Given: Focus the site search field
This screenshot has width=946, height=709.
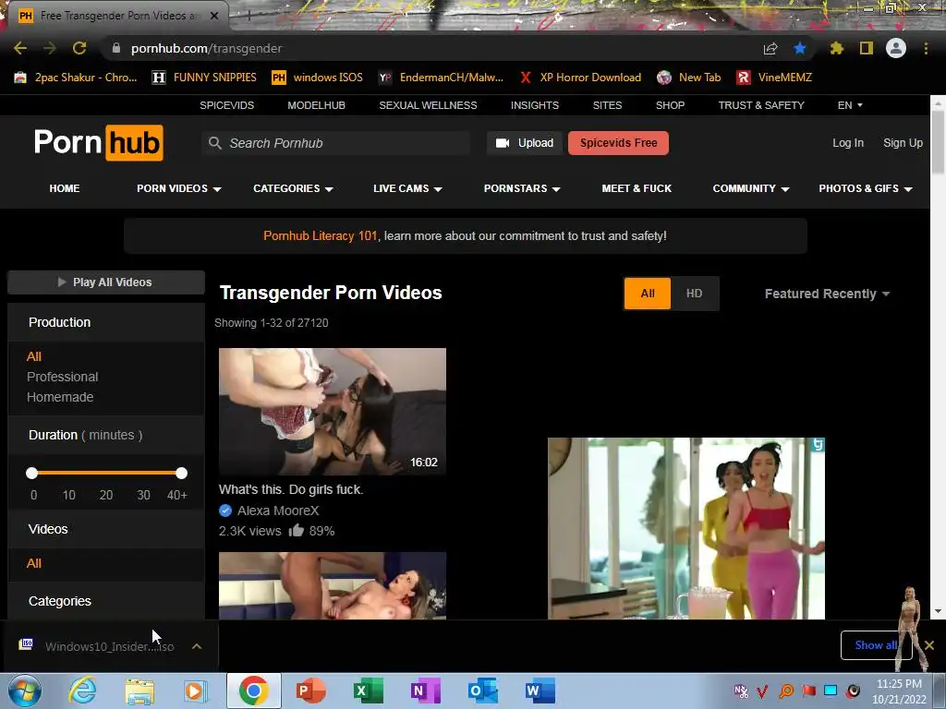Looking at the screenshot, I should click(336, 143).
